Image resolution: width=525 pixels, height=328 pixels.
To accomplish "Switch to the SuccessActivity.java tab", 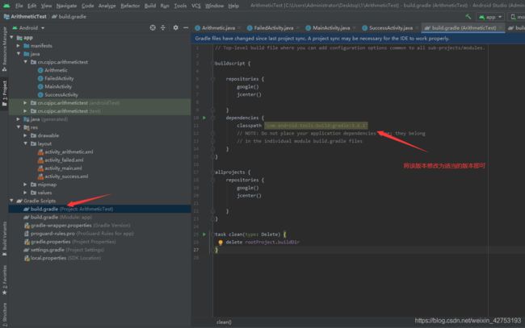I will [390, 28].
